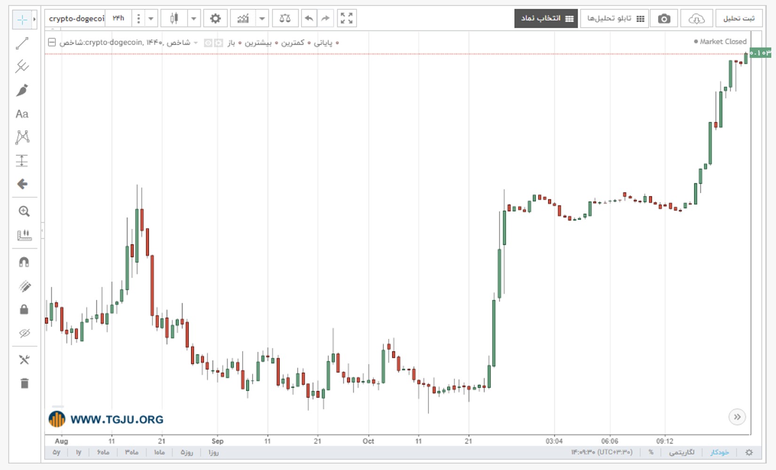This screenshot has width=776, height=470.
Task: Take a chart snapshot with camera icon
Action: (x=664, y=19)
